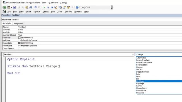This screenshot has width=182, height=102.
Task: Click the Copy toolbar icon
Action: point(23,7)
